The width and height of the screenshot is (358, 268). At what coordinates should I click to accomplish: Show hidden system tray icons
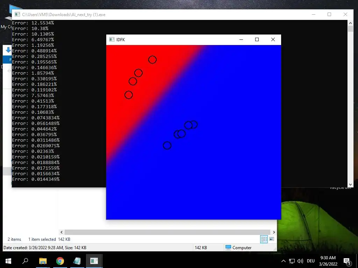coord(283,261)
